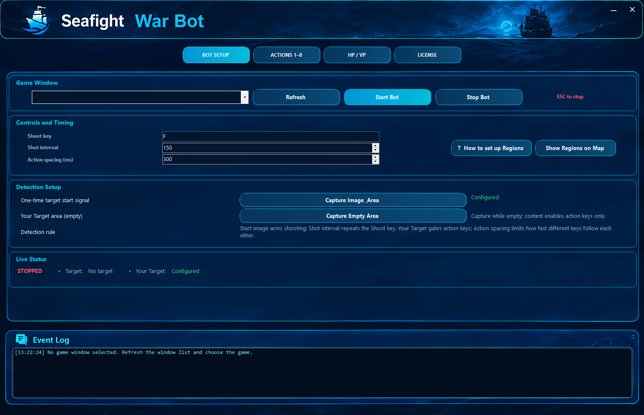Screen dimensions: 644x415
Task: Click the green Configured text beside Capture Image Area
Action: click(485, 198)
